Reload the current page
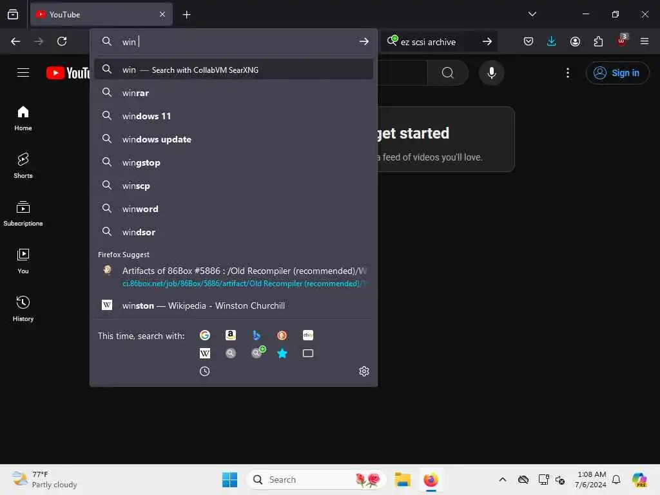This screenshot has width=660, height=495. [62, 41]
